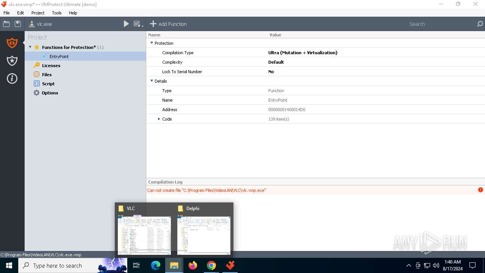The image size is (485, 273).
Task: Click File Explorer taskbar icon
Action: pos(174,265)
